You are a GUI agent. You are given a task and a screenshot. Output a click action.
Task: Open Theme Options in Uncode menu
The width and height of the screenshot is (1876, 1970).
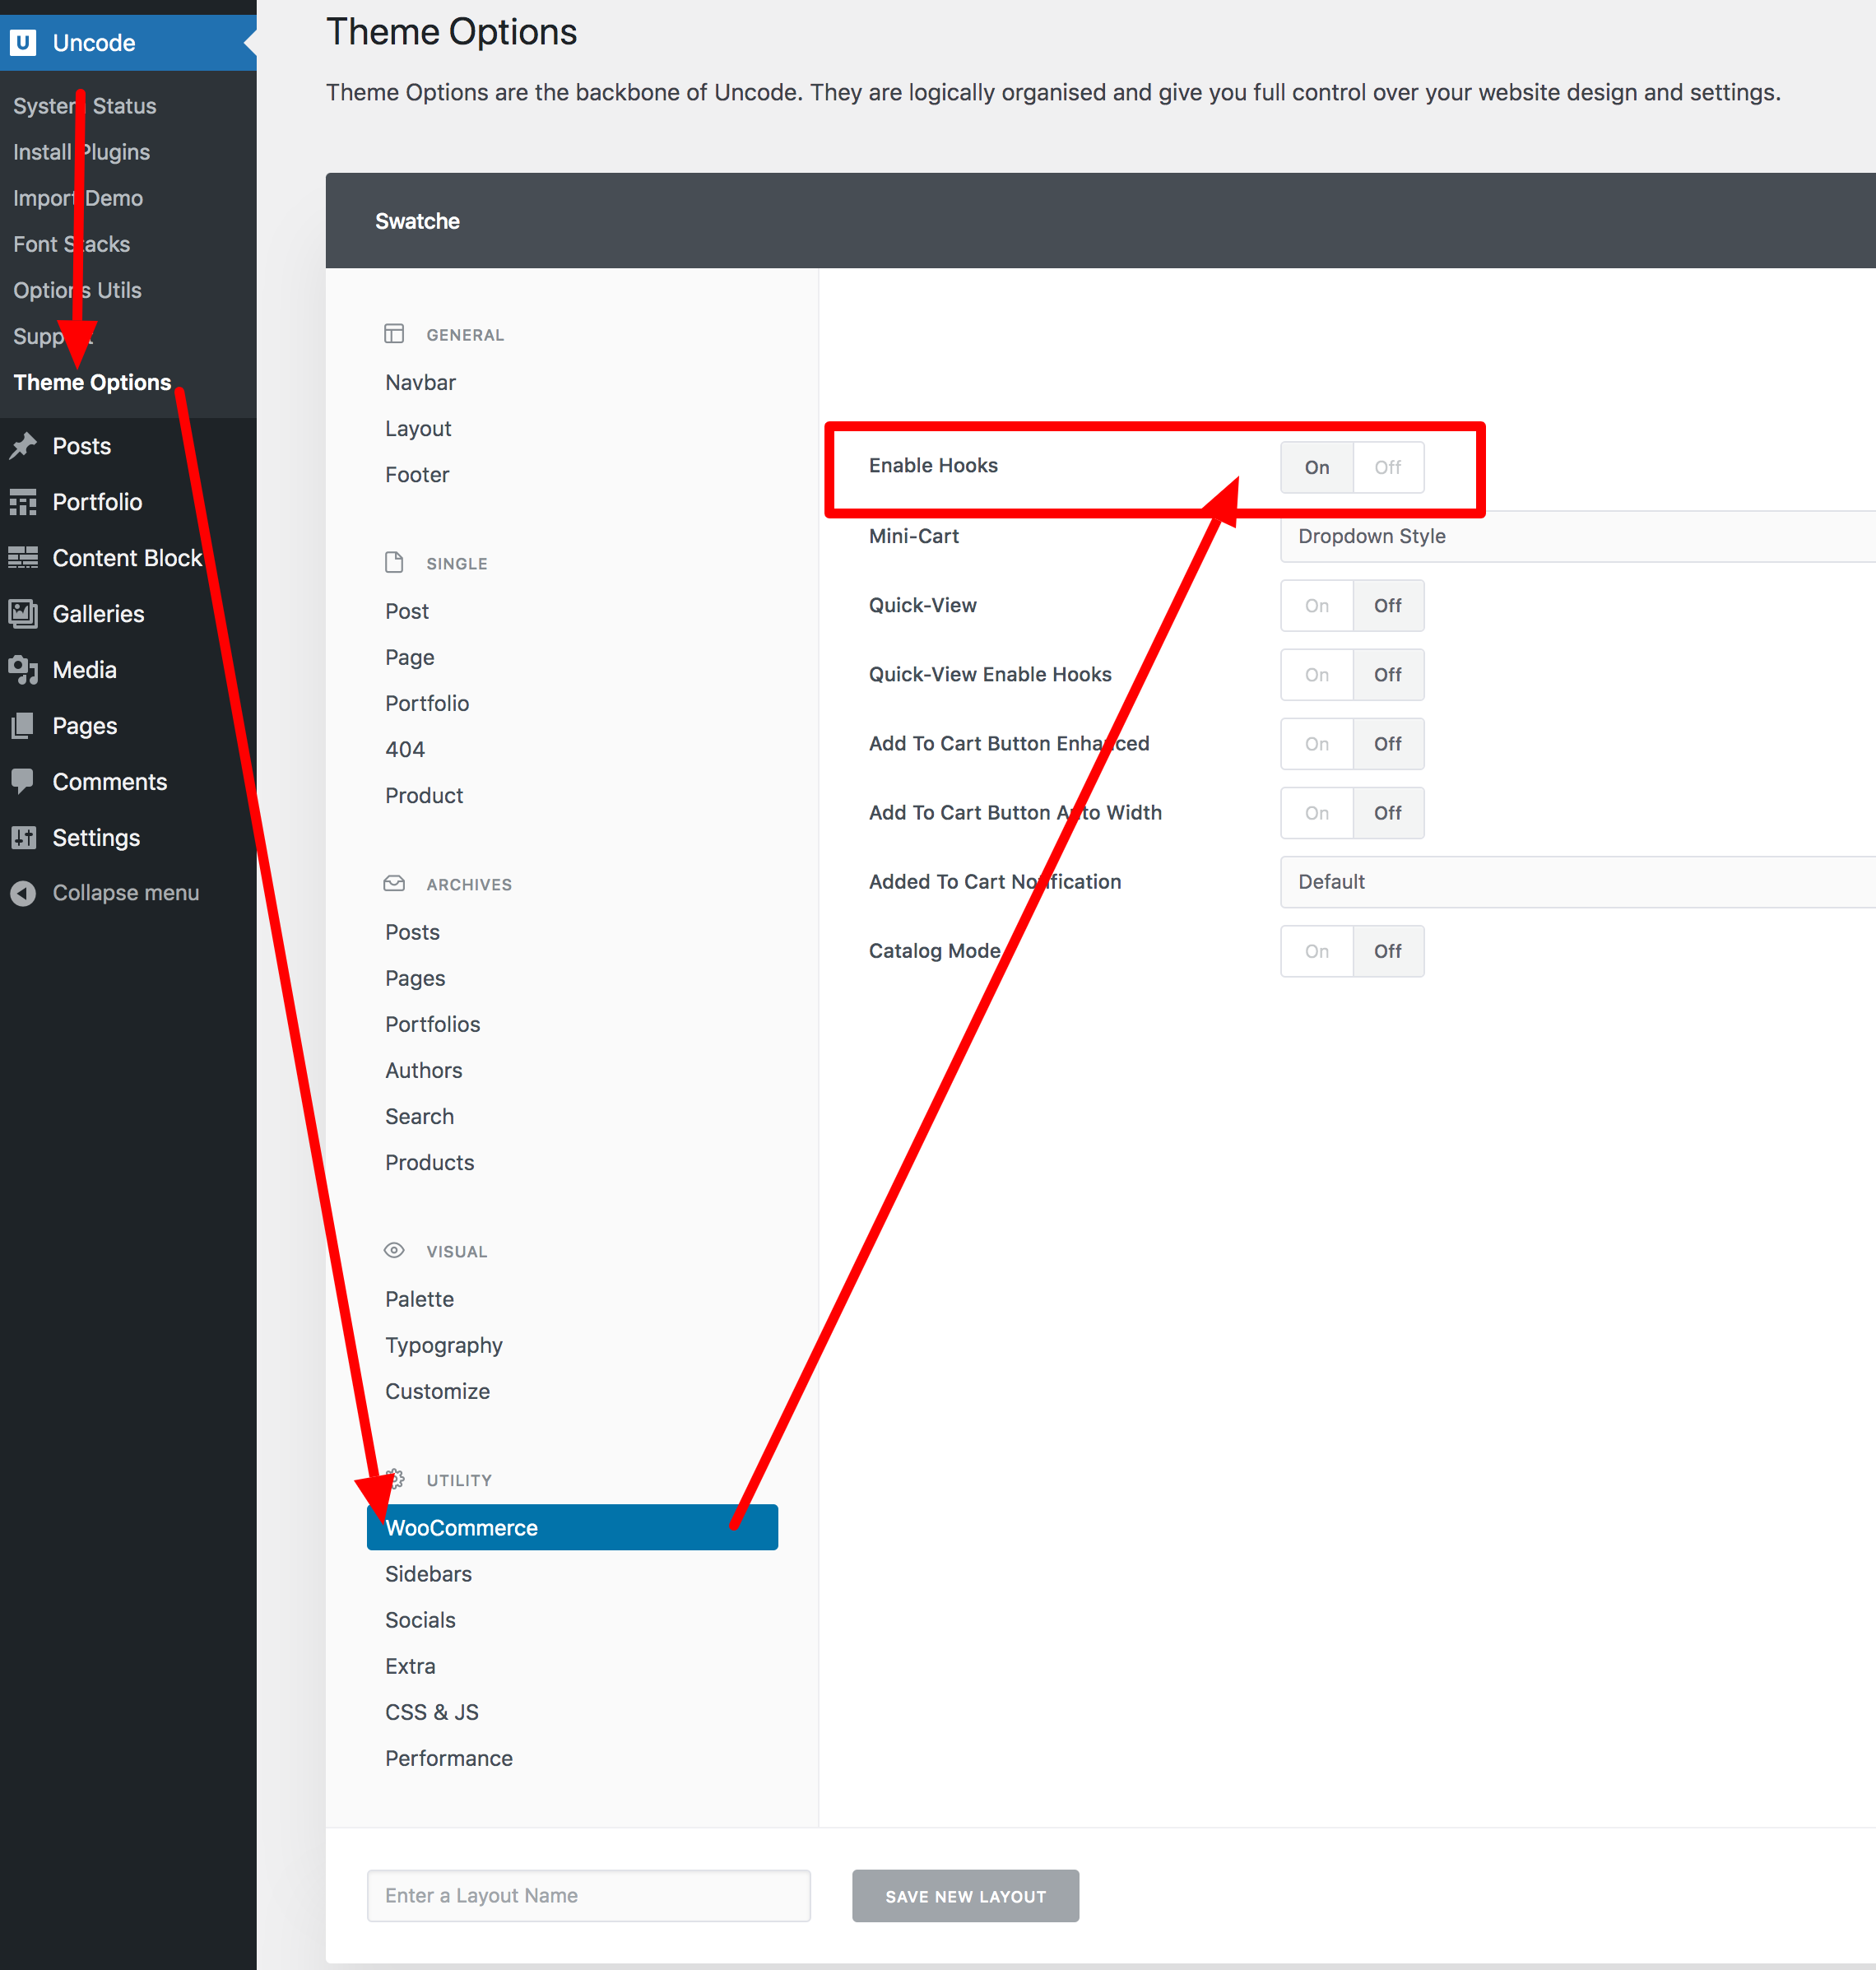coord(92,382)
